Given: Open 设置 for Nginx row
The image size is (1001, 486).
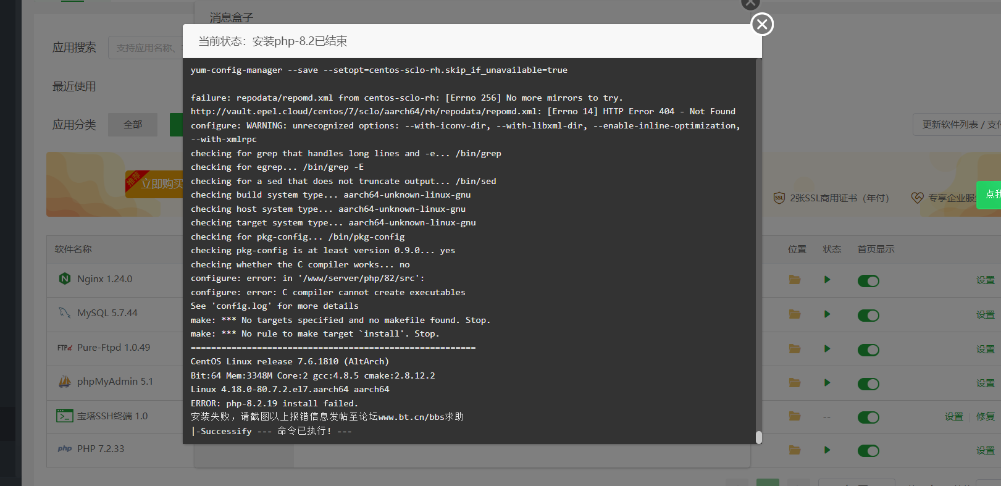Looking at the screenshot, I should click(986, 280).
